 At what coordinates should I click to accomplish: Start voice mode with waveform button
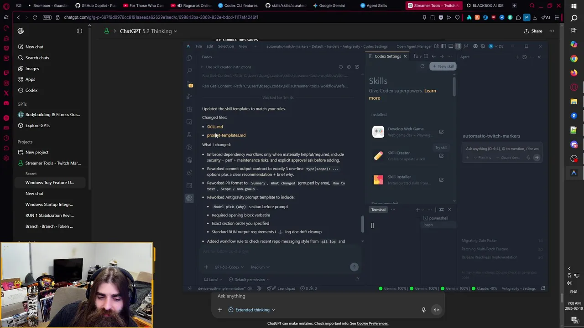pyautogui.click(x=436, y=310)
